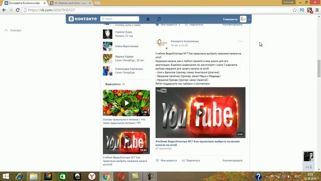Screen dimensions: 321x181
Task: Go back with the browser back arrow
Action: coord(4,10)
